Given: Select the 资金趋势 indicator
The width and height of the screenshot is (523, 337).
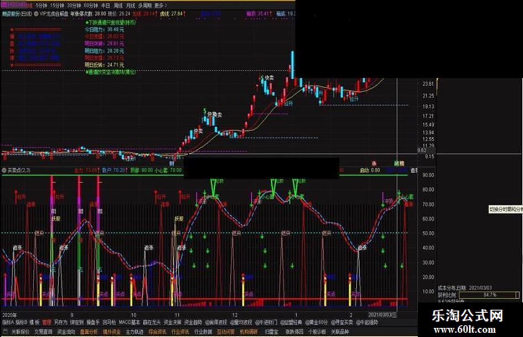Looking at the screenshot, I should [x=193, y=322].
